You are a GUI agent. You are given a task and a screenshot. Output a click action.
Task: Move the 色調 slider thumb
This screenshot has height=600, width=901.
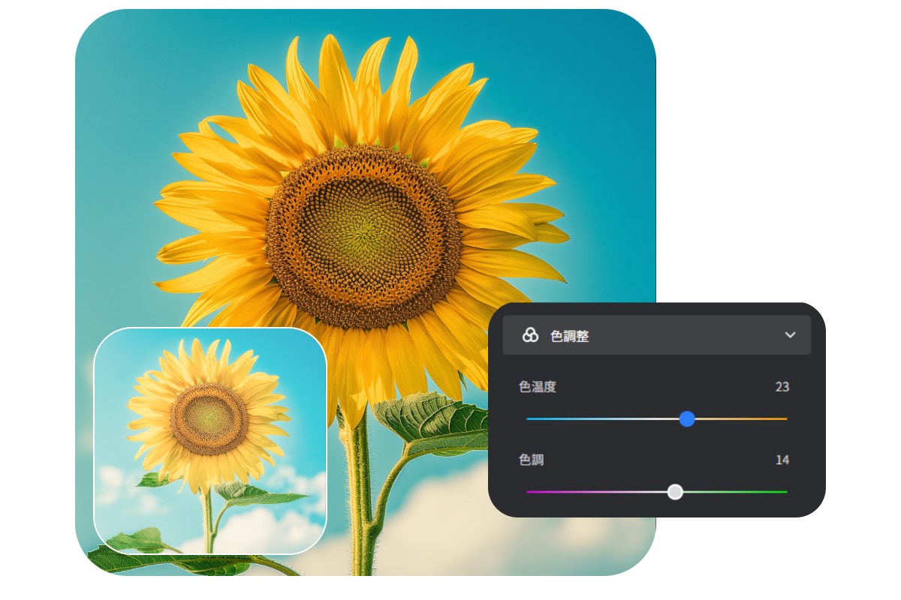(675, 493)
